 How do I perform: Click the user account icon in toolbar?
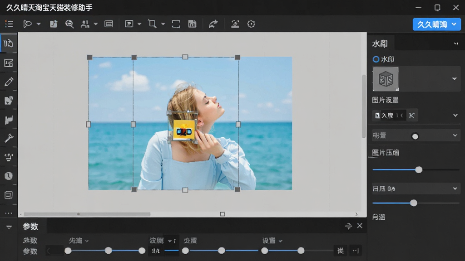85,24
